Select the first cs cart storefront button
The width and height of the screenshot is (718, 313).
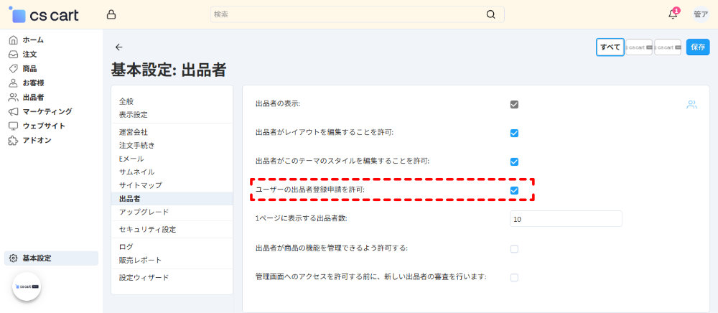639,47
